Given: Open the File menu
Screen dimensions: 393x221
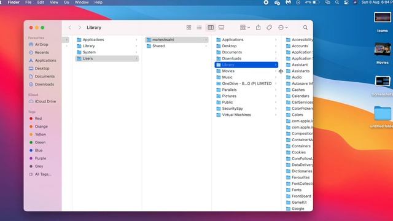Looking at the screenshot, I should point(28,2).
